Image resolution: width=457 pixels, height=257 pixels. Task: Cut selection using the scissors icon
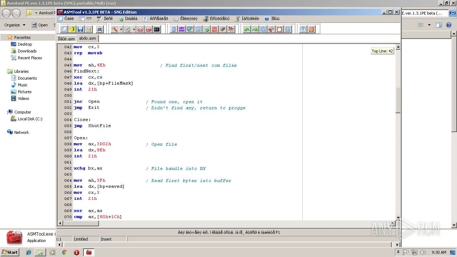[x=271, y=29]
